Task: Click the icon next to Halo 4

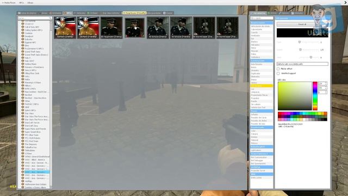Action: point(23,58)
